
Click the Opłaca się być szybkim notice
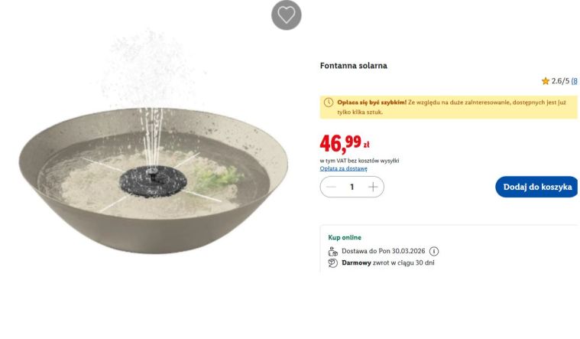(x=451, y=106)
